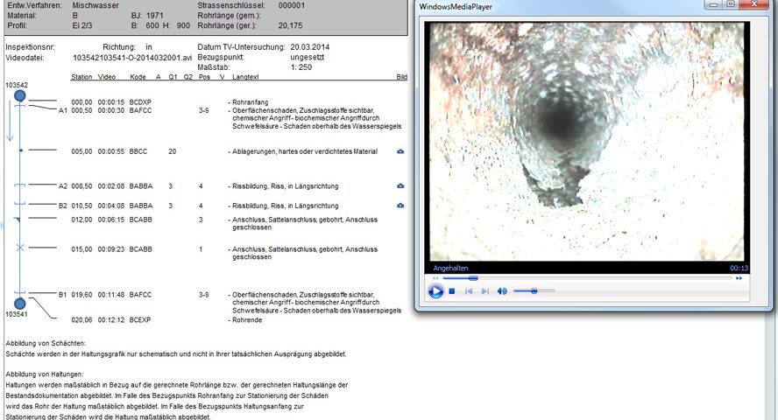Click the X marker at station 015,00
This screenshot has height=420, width=778.
click(x=19, y=248)
